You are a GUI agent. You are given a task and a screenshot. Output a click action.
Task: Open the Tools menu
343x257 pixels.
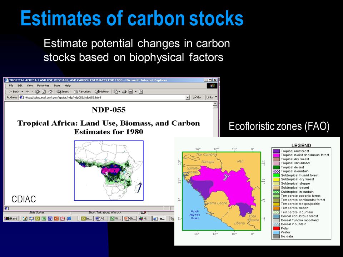click(x=57, y=86)
